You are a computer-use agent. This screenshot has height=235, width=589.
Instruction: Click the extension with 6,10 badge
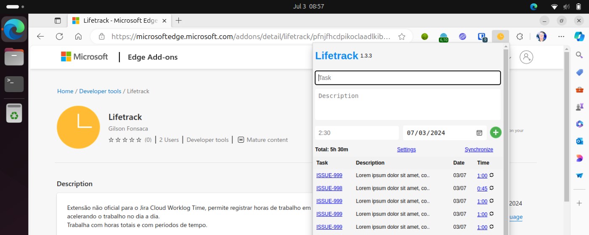pyautogui.click(x=443, y=37)
